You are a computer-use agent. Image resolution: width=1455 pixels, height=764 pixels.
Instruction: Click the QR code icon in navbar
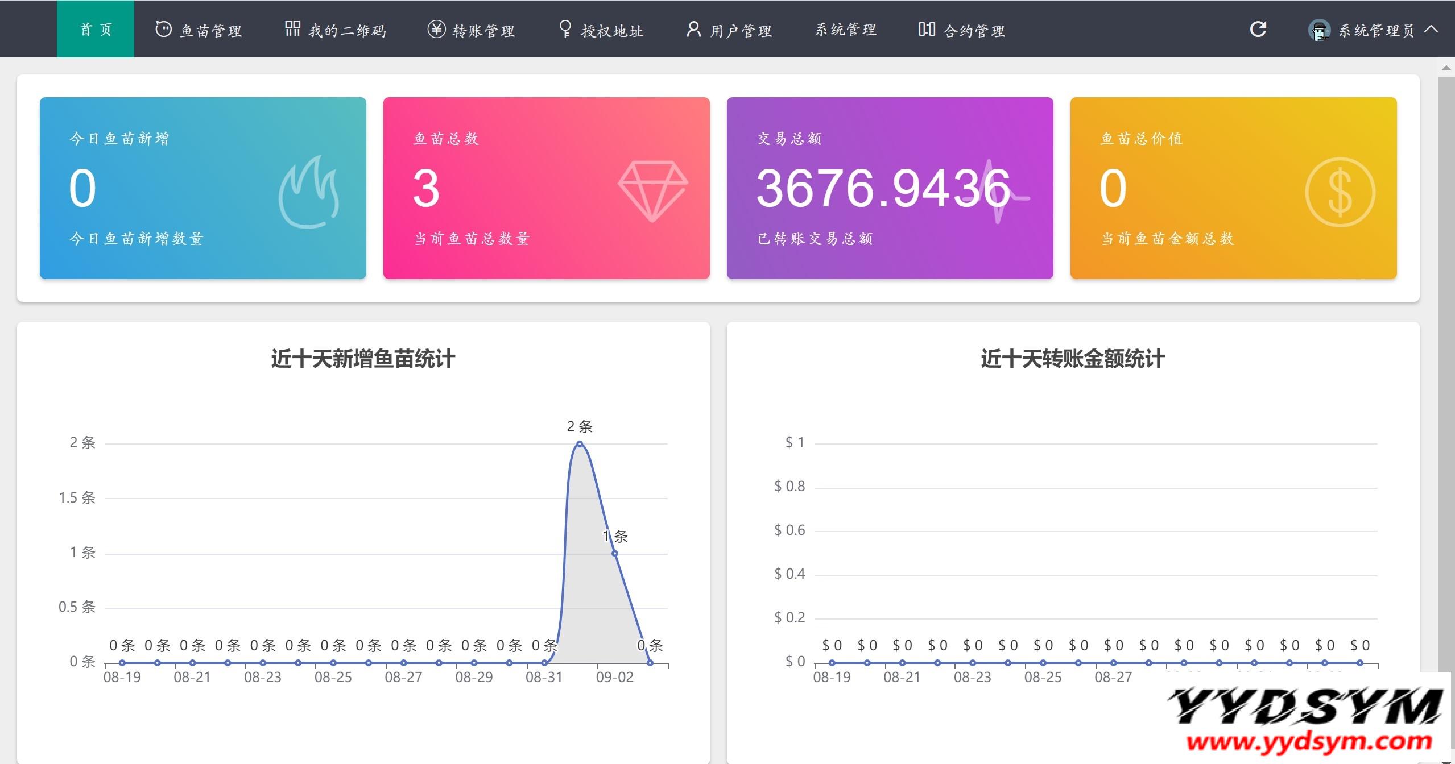click(x=292, y=29)
